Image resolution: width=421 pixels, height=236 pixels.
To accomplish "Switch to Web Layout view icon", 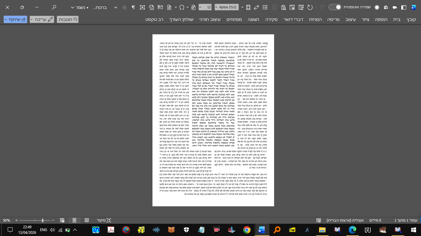I will click(62, 220).
